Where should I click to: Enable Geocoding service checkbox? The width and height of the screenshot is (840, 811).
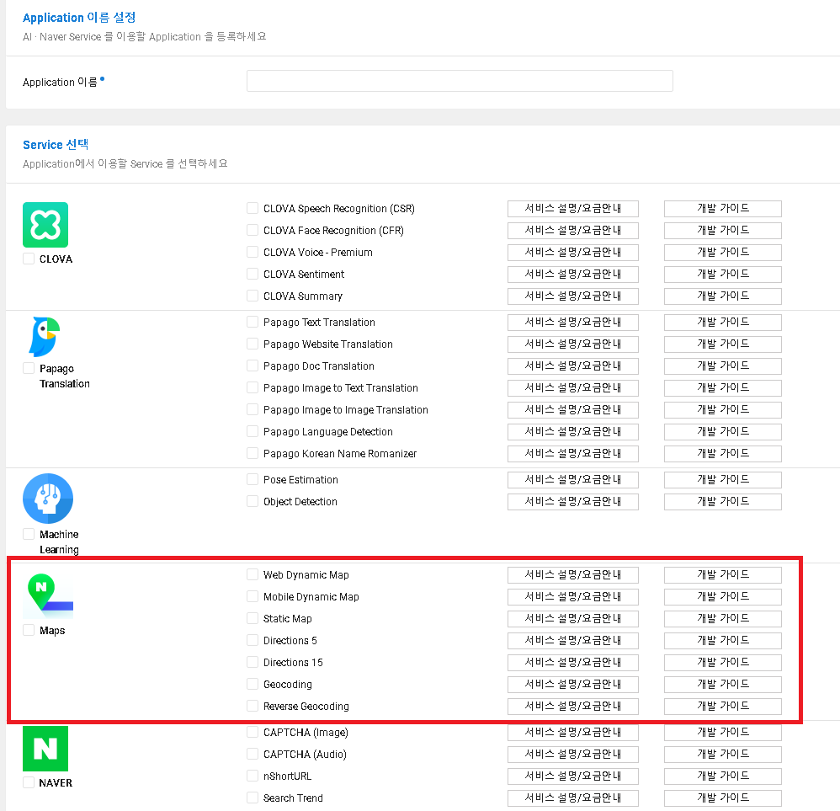(253, 684)
